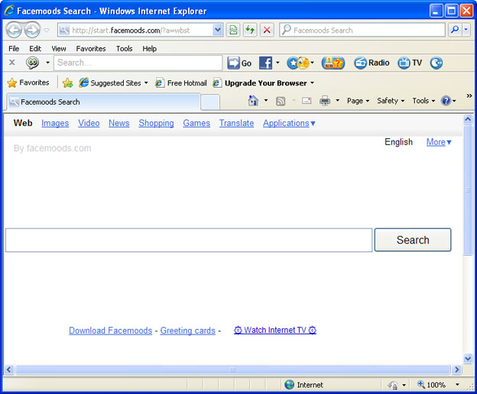Open the File menu
Viewport: 477px width, 394px height.
tap(14, 49)
